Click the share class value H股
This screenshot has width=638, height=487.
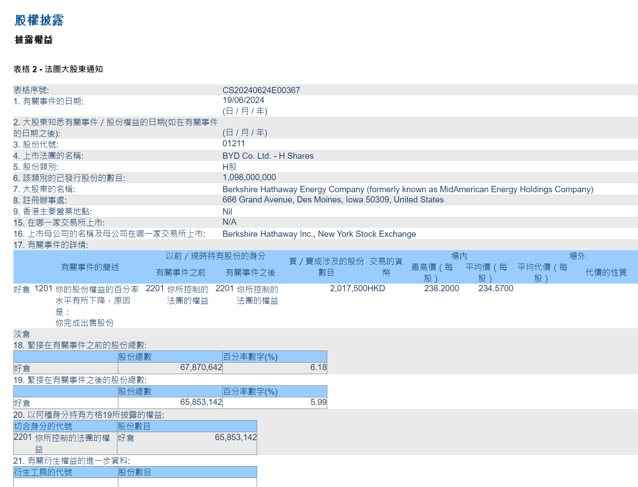click(x=229, y=167)
